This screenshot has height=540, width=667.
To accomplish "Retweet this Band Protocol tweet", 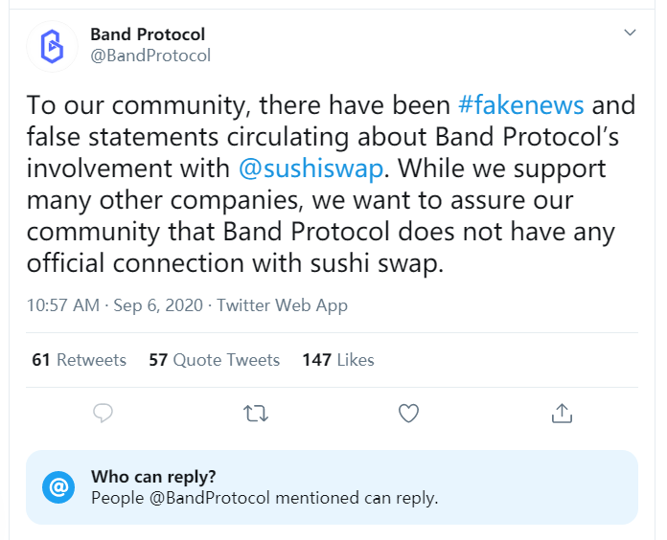I will click(256, 413).
